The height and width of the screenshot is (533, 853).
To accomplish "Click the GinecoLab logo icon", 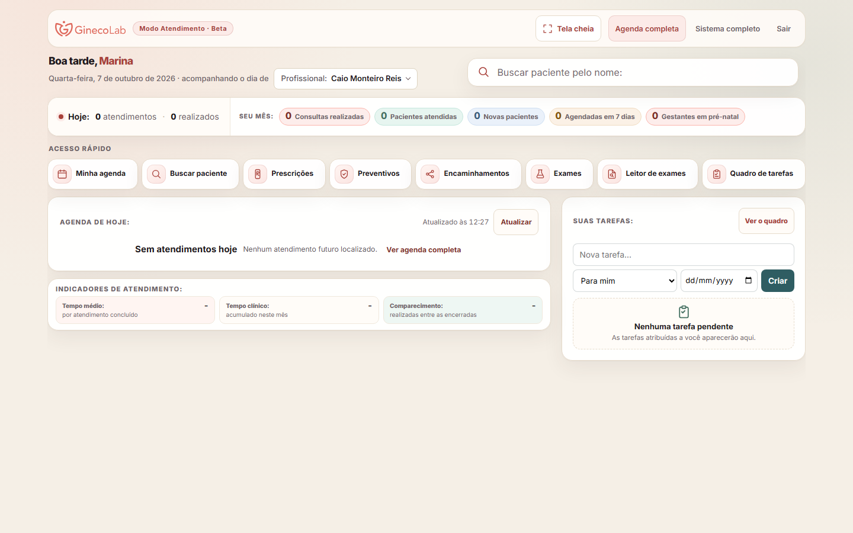I will point(63,28).
